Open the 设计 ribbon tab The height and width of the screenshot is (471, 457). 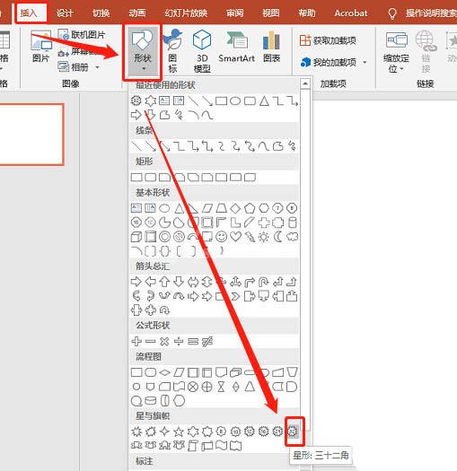click(65, 13)
